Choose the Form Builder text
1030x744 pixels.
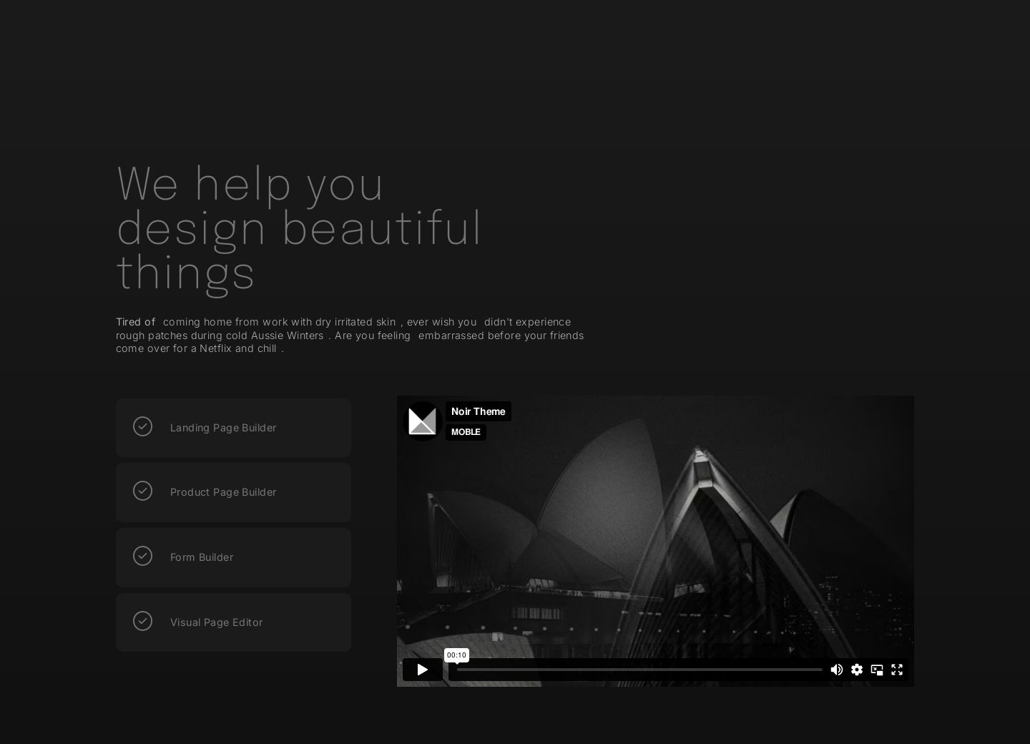pyautogui.click(x=202, y=557)
